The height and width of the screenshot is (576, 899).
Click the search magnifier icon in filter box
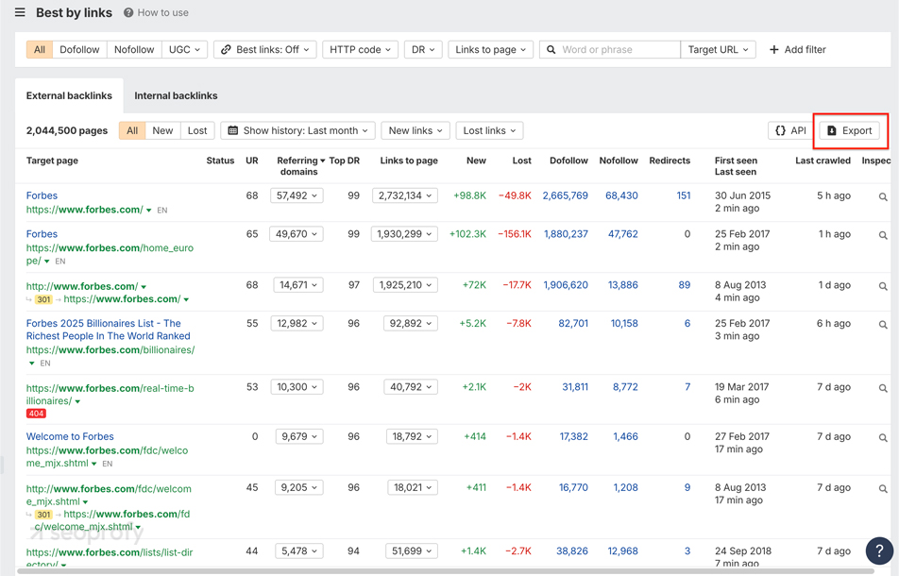(551, 50)
